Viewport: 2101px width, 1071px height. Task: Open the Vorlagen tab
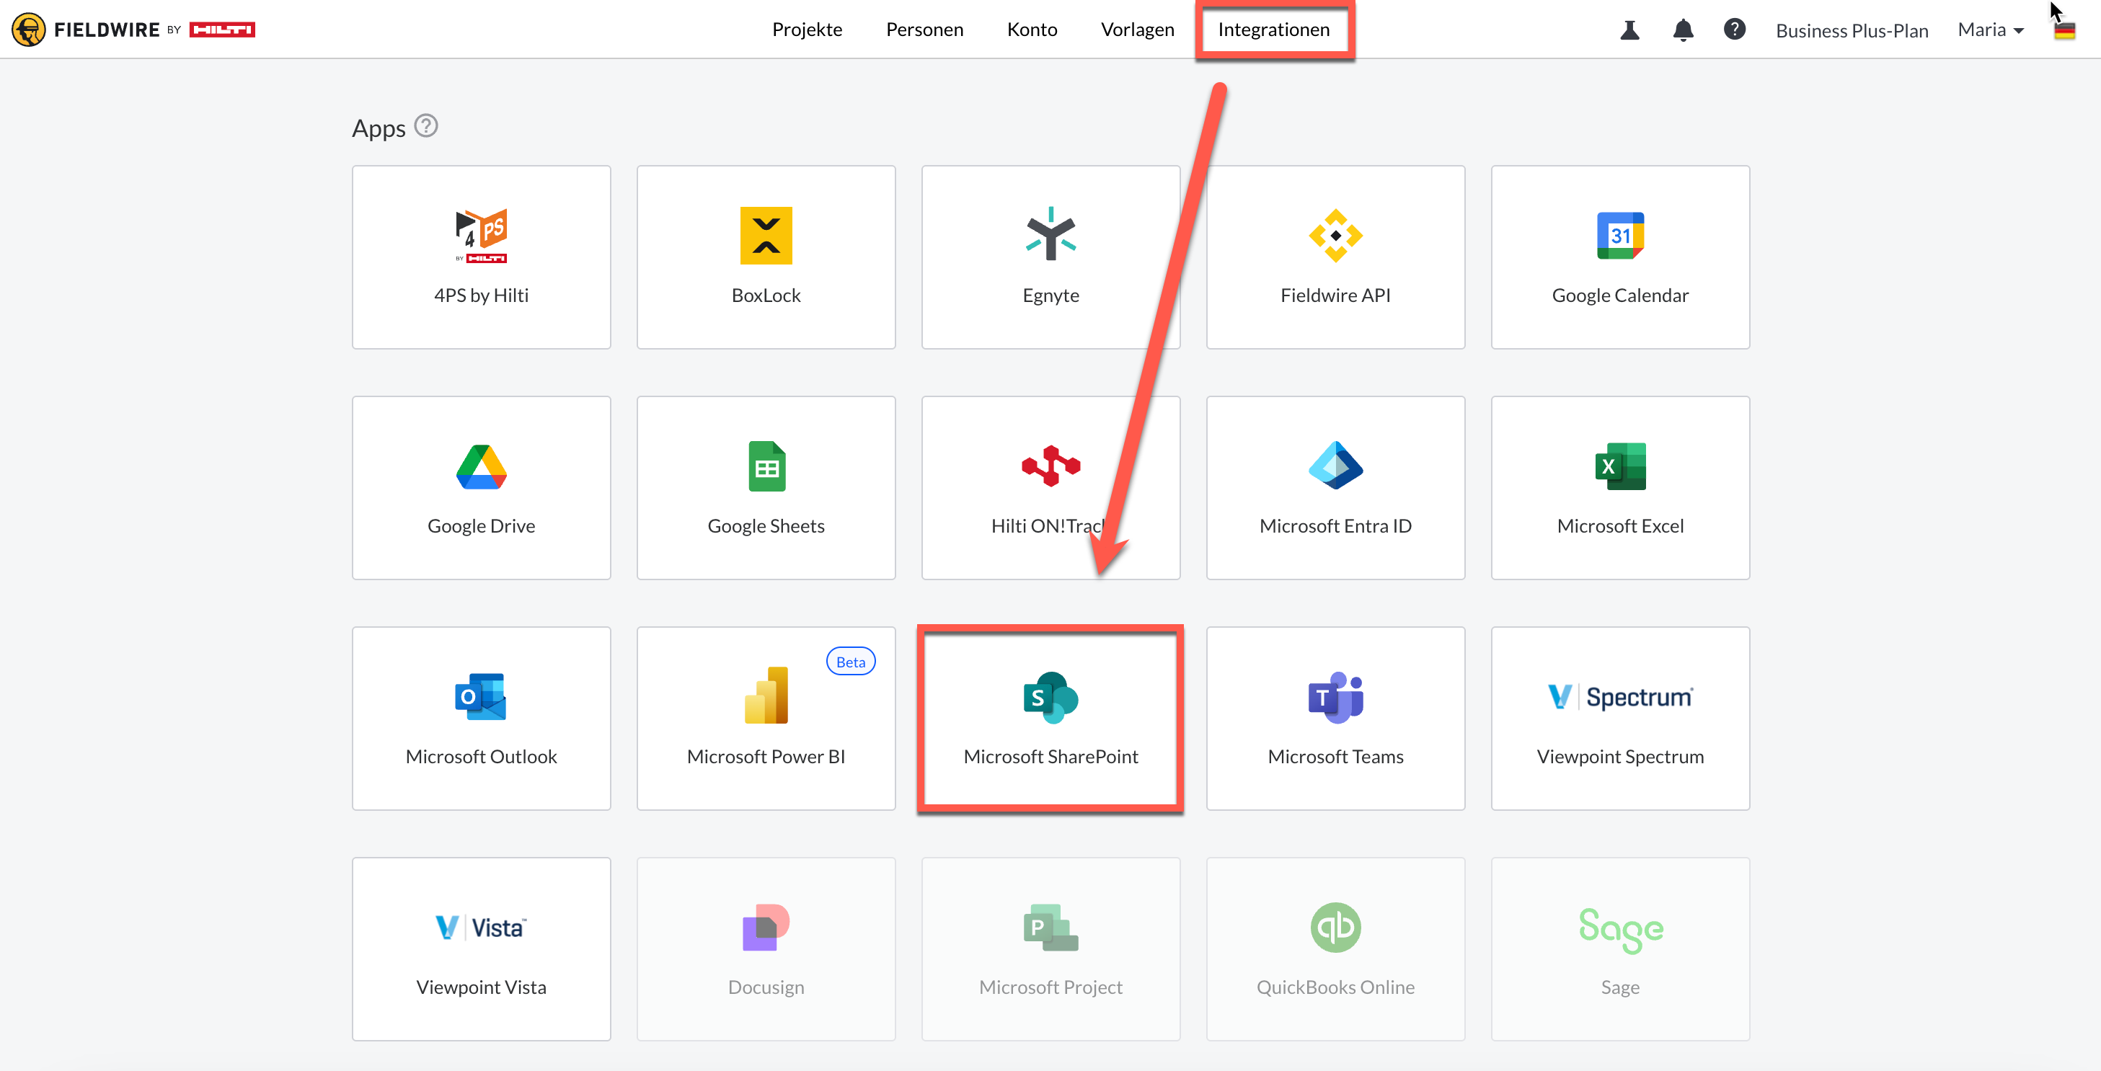click(x=1137, y=30)
